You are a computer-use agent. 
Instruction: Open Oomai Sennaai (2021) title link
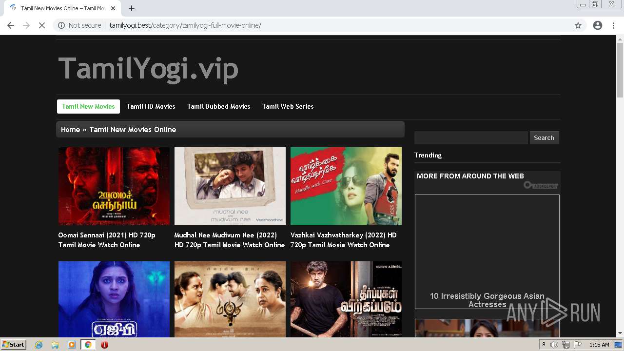[107, 240]
